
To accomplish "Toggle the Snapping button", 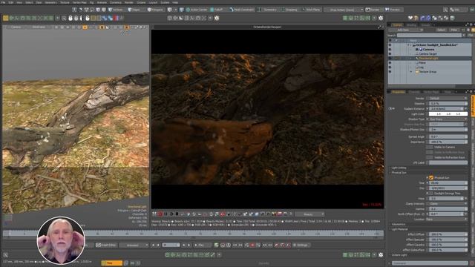I will coord(289,10).
